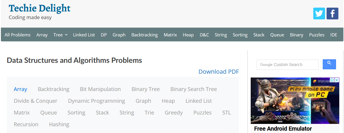Switch to the Hashing tab
The width and height of the screenshot is (344, 133).
[x=59, y=124]
